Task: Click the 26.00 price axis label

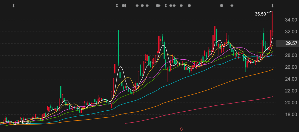Action: point(291,67)
